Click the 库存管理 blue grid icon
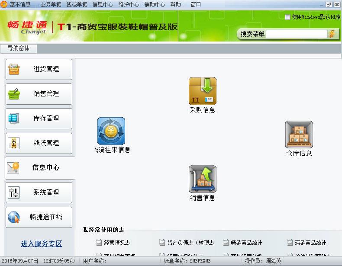The width and height of the screenshot is (342, 266). [14, 119]
